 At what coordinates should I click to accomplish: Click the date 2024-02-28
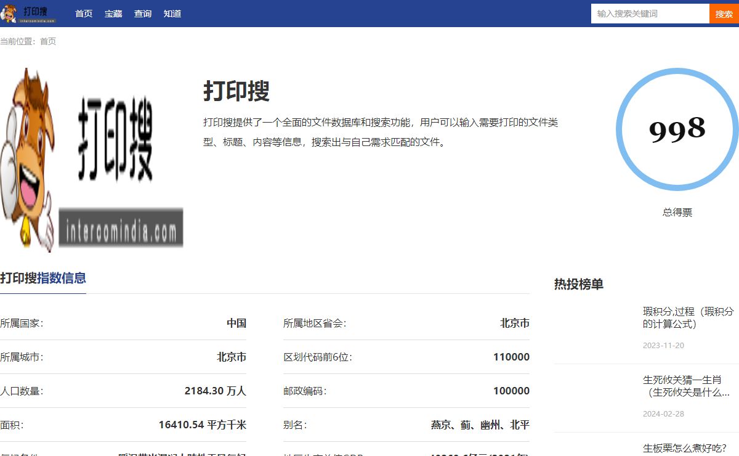pyautogui.click(x=663, y=414)
